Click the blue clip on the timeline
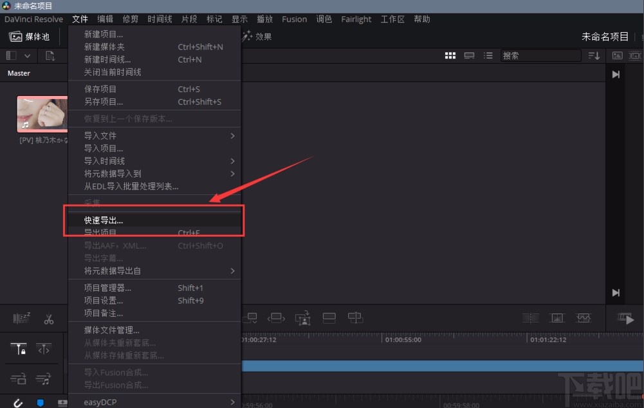The image size is (644, 408). [443, 366]
